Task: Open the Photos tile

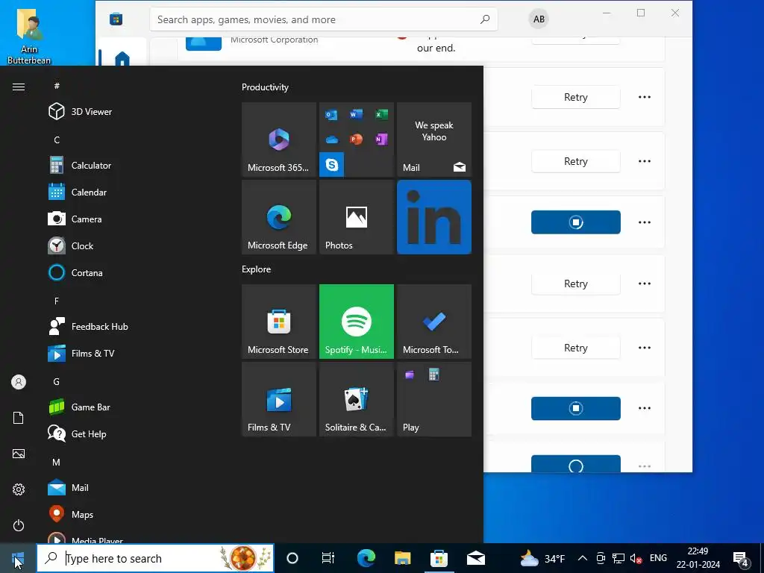Action: click(x=357, y=217)
